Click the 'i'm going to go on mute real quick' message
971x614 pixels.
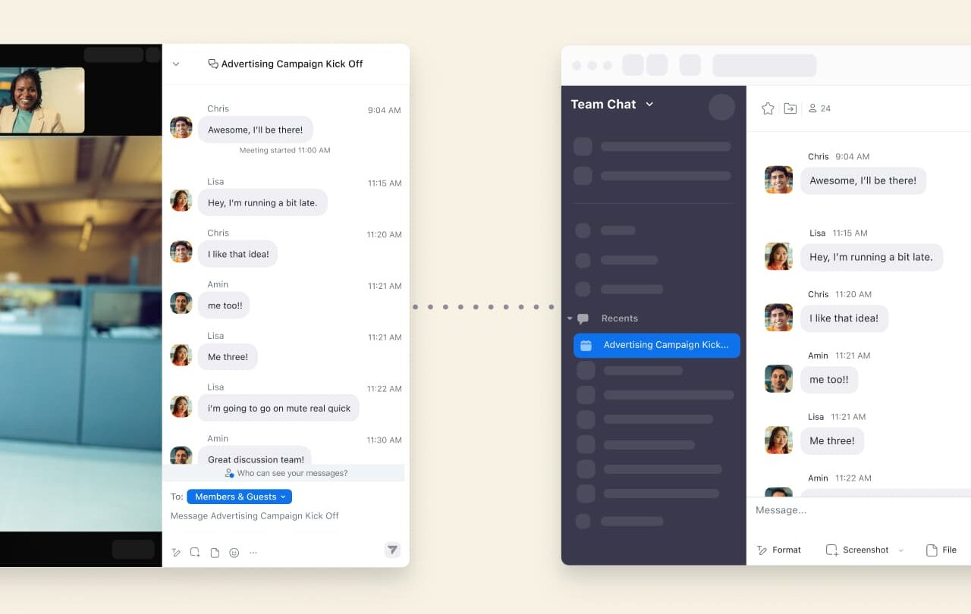(278, 408)
